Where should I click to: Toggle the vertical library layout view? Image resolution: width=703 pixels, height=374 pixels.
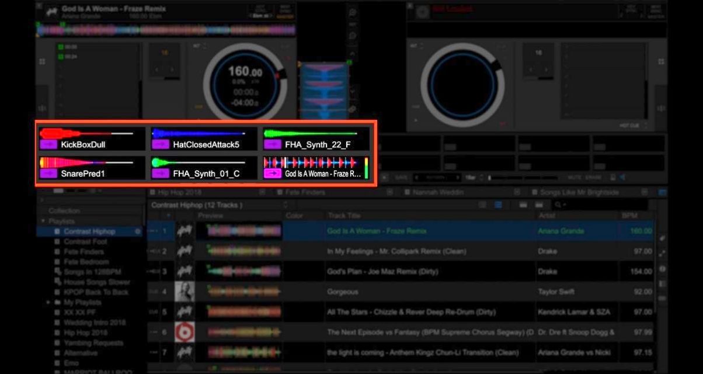pos(498,205)
